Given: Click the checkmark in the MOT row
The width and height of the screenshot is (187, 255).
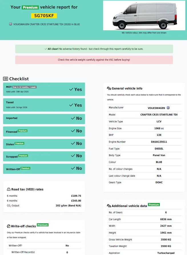Looking at the screenshot, I should click(x=71, y=89).
